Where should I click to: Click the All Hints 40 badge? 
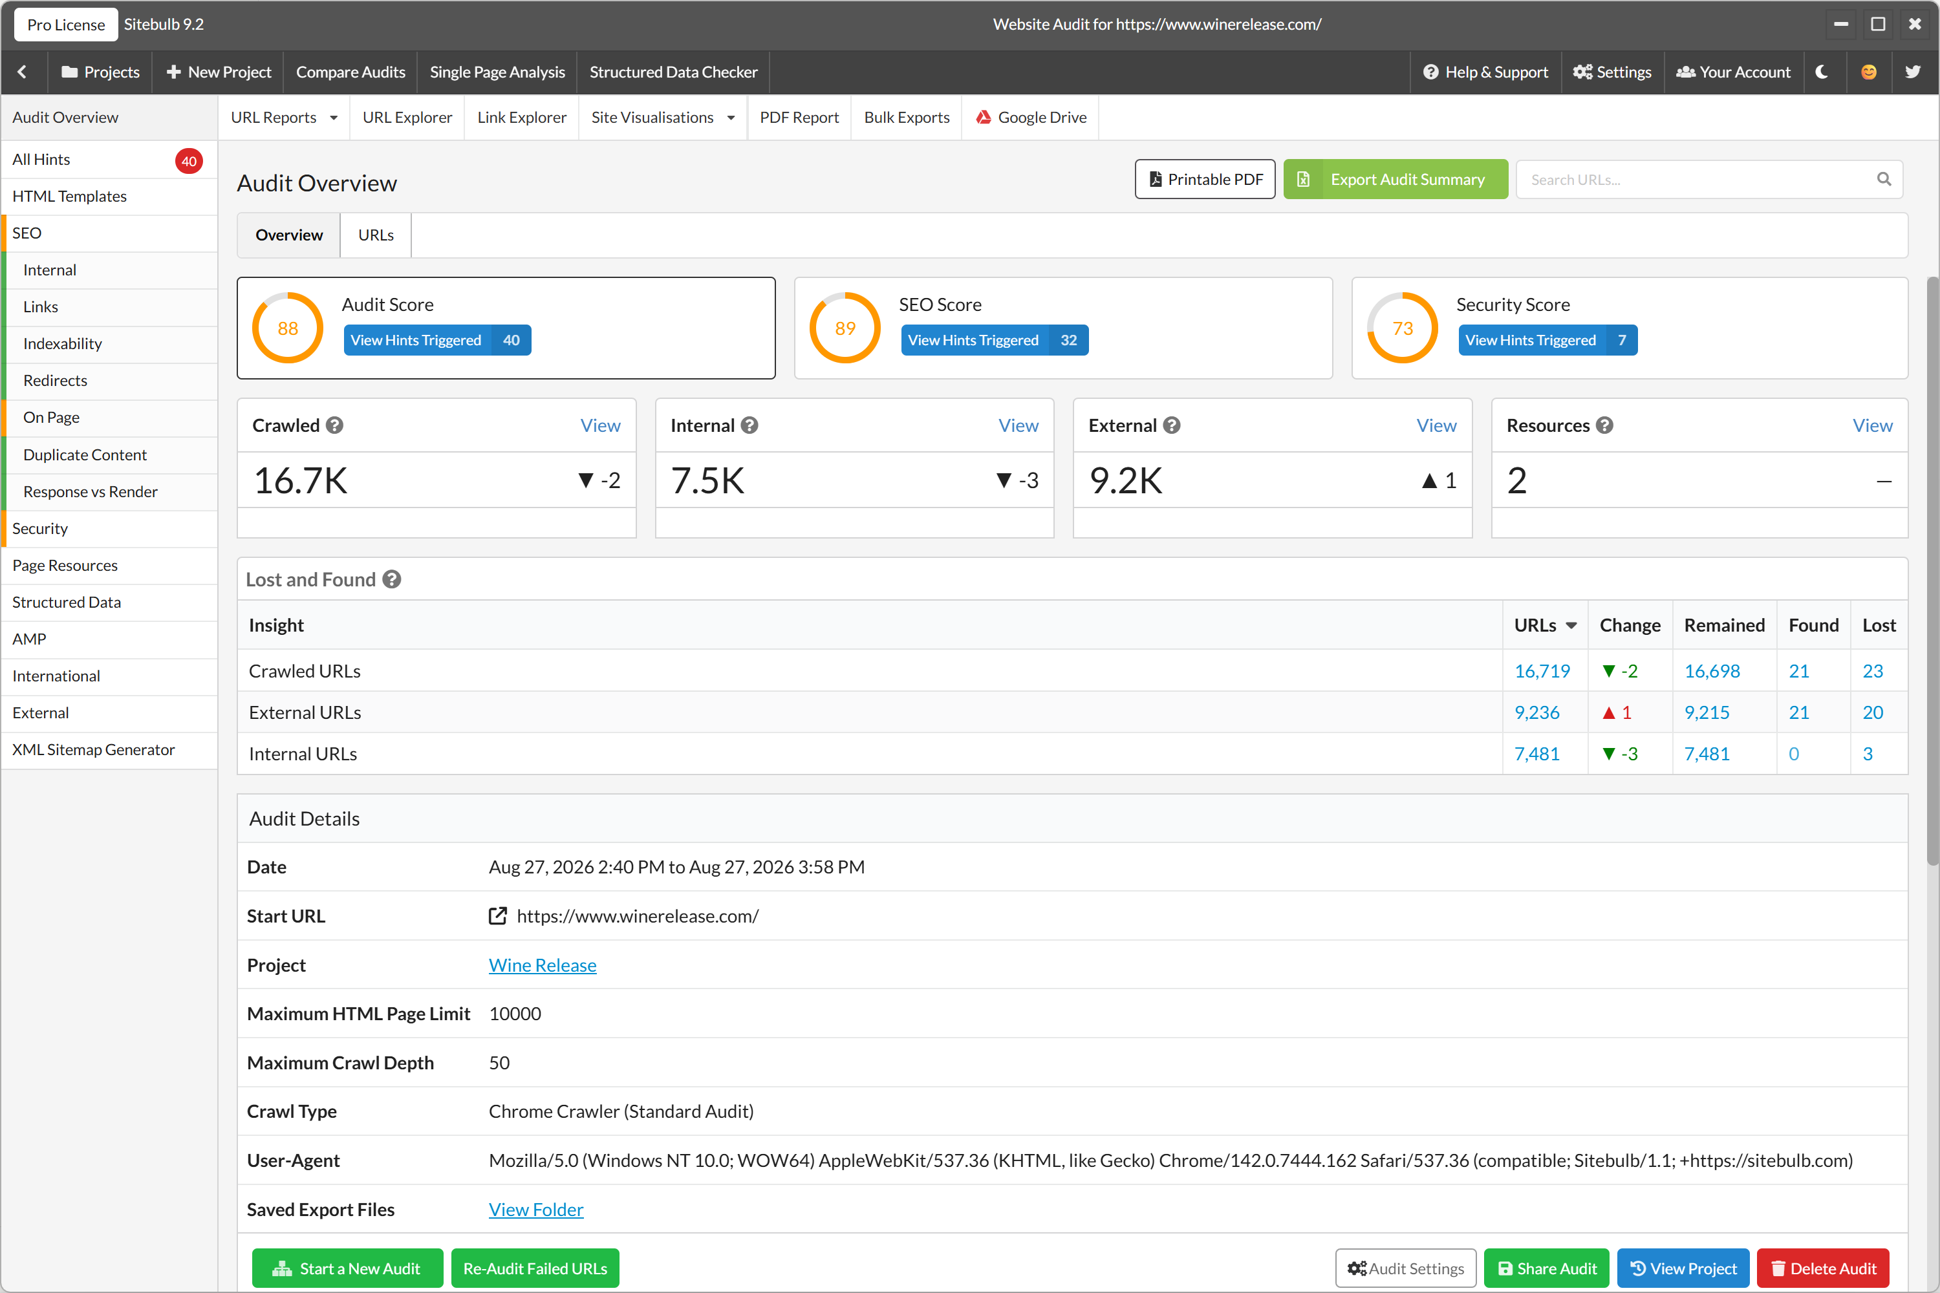(x=189, y=161)
